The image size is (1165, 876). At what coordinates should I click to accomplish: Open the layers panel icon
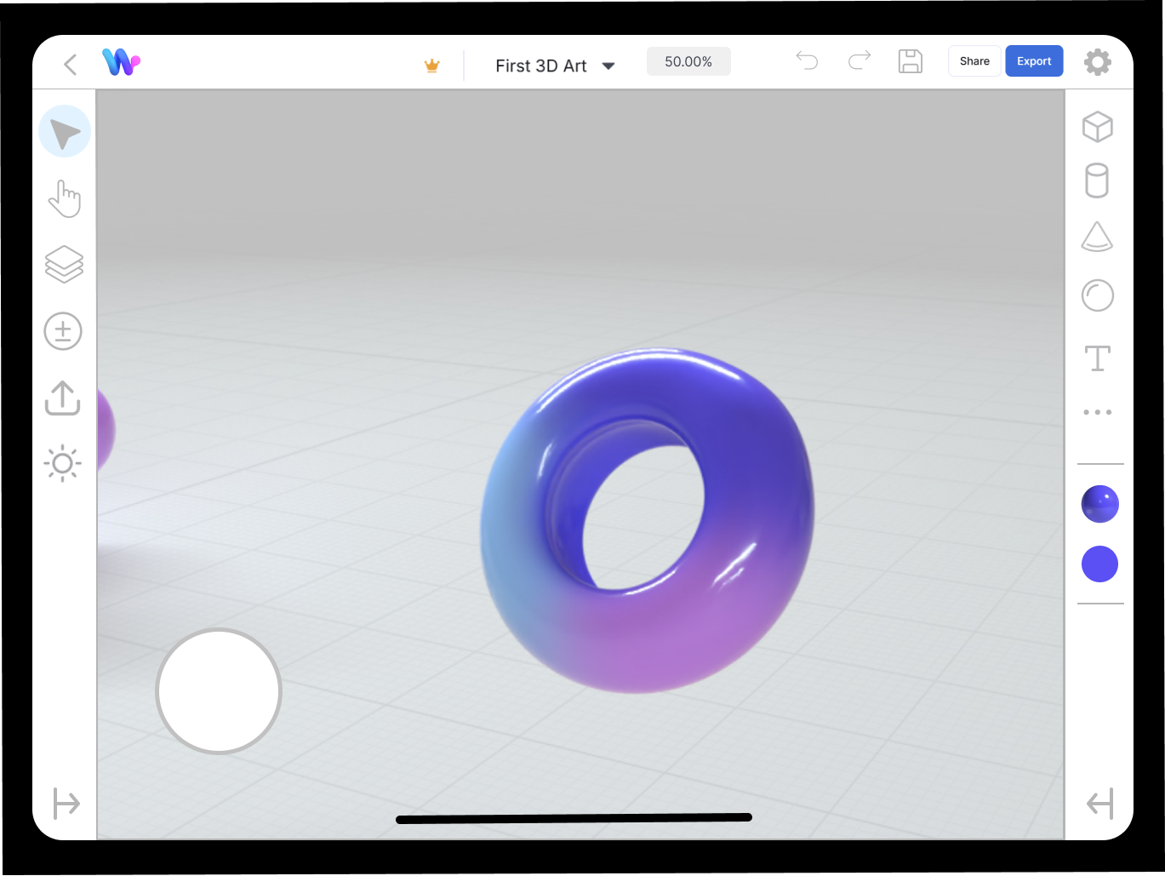[64, 264]
